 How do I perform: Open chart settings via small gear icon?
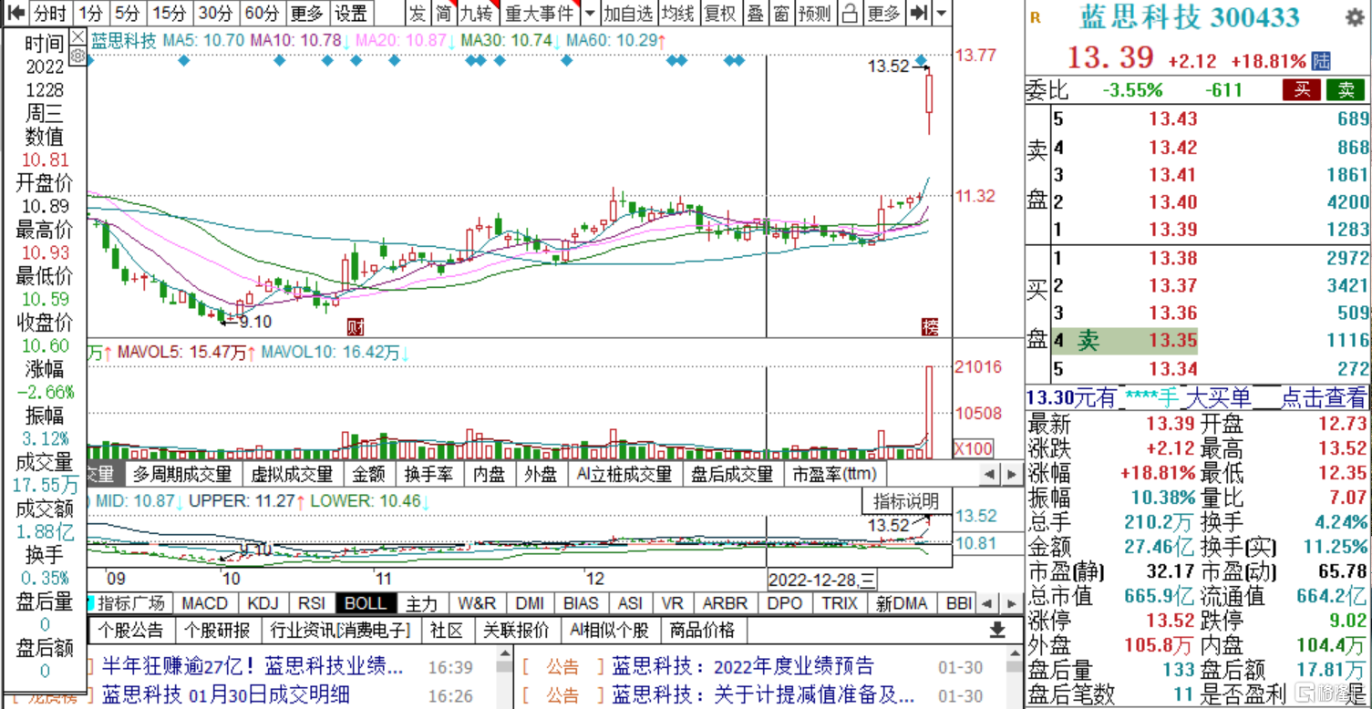click(x=77, y=57)
